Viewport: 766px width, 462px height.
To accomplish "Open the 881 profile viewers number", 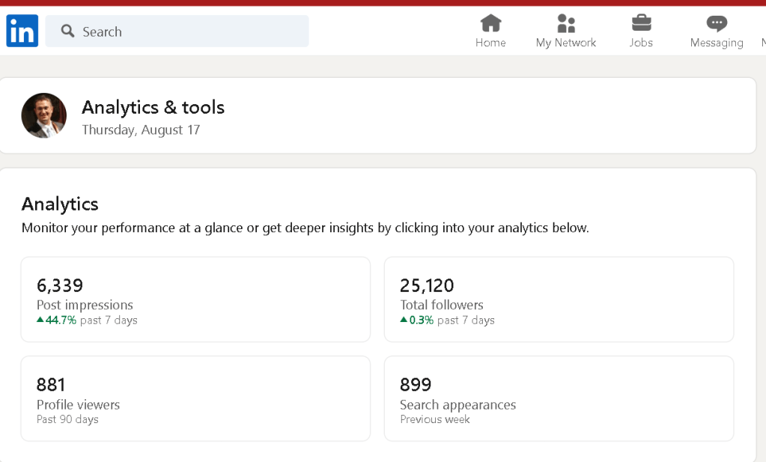I will pos(51,385).
